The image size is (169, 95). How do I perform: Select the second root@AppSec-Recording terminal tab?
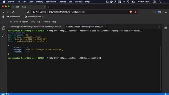(86, 27)
